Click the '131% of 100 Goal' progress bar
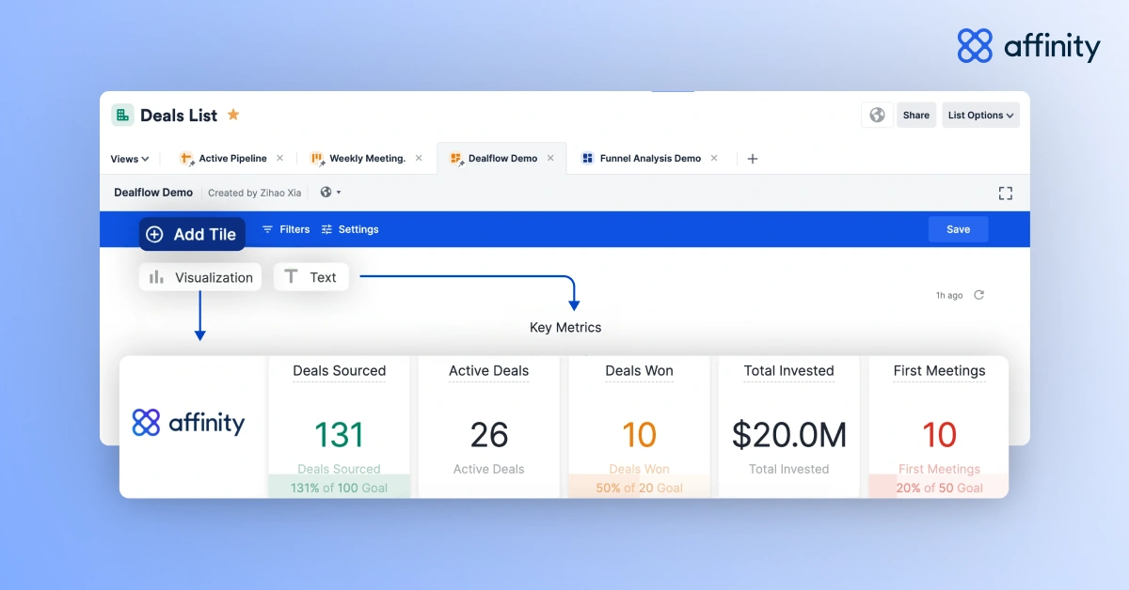The height and width of the screenshot is (590, 1129). pos(339,487)
